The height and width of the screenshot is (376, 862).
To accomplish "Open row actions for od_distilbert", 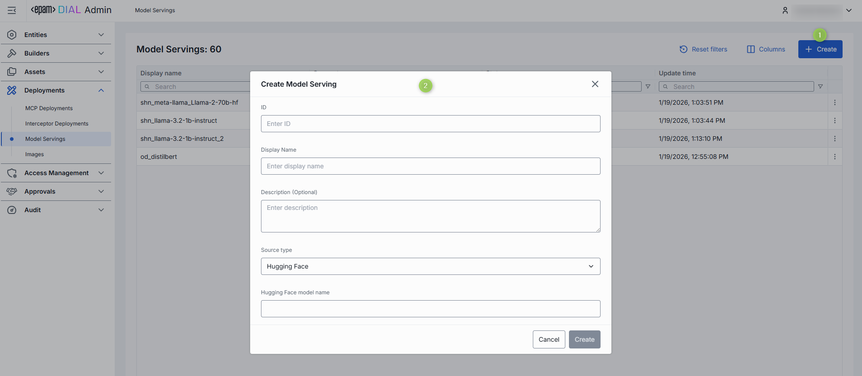I will point(834,157).
